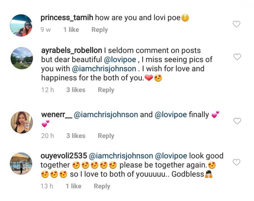Open the princess_tamih username link
This screenshot has height=201, width=254.
coord(67,18)
